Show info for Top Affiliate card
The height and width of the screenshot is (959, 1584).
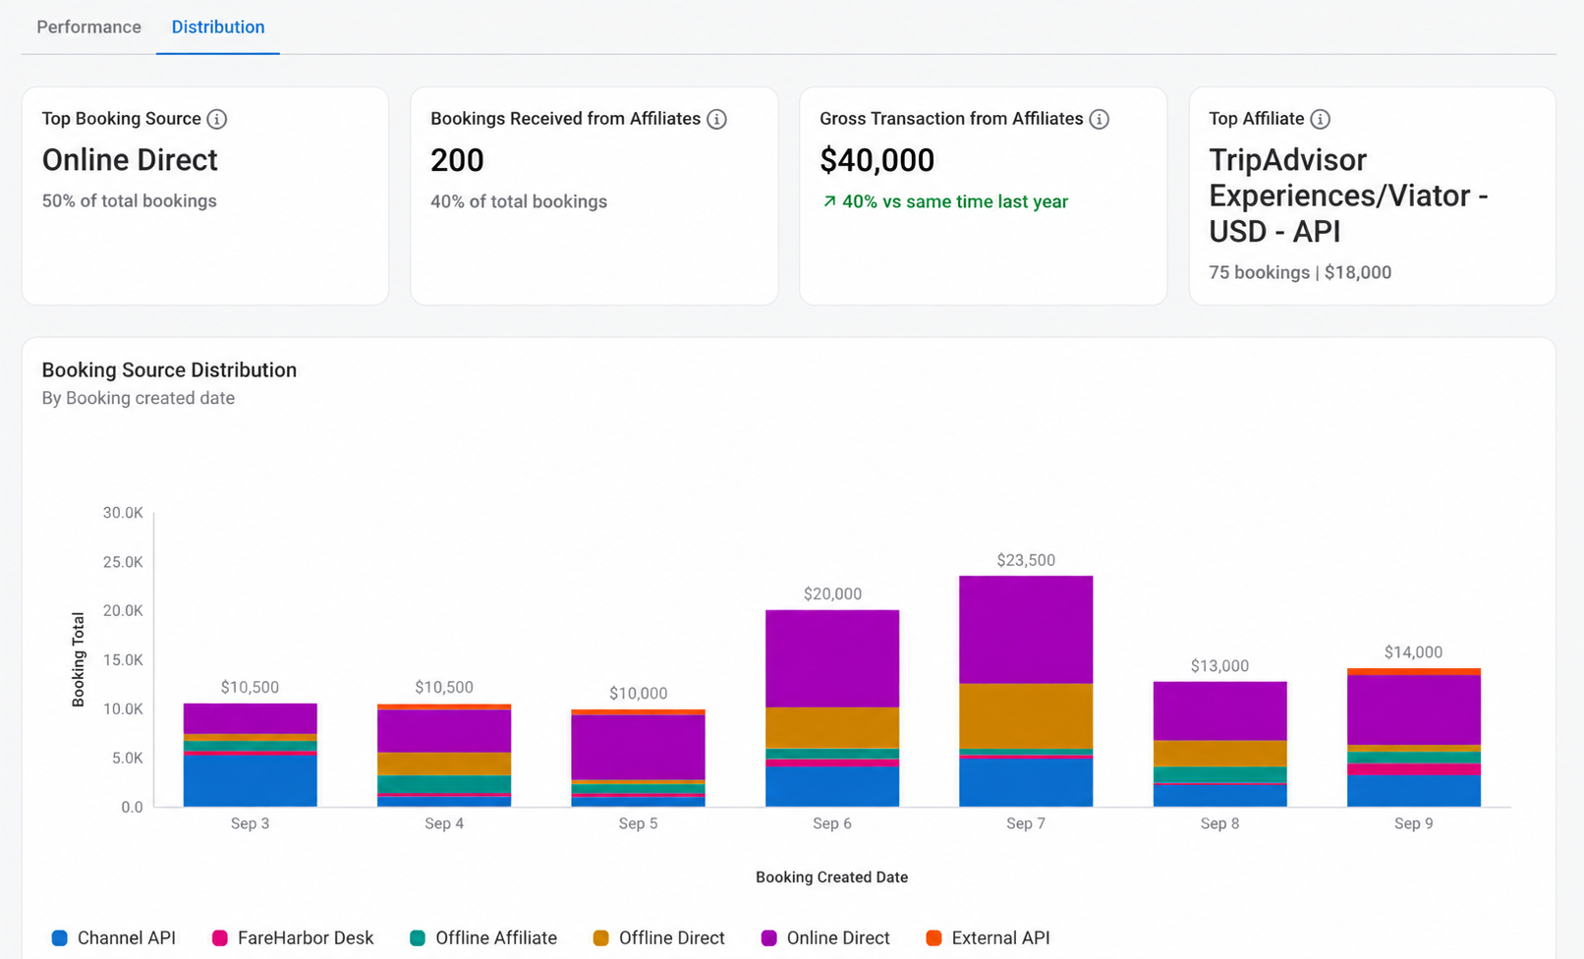tap(1321, 119)
